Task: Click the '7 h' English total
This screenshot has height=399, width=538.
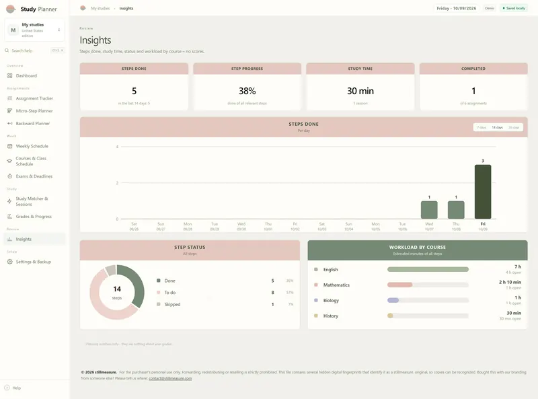Action: [x=518, y=267]
